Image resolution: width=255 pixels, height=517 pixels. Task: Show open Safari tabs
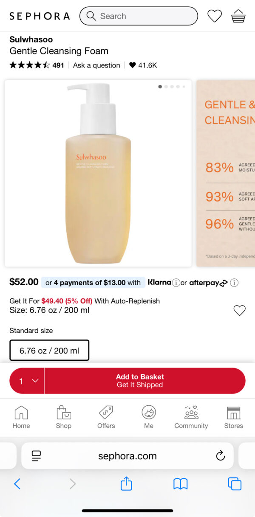click(x=234, y=483)
